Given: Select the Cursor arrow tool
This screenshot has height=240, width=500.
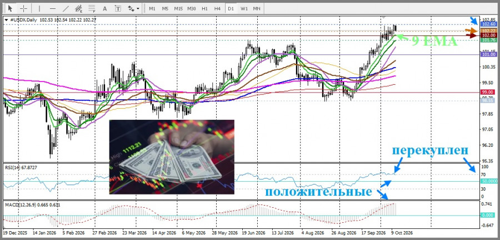Looking at the screenshot, I should point(11,9).
